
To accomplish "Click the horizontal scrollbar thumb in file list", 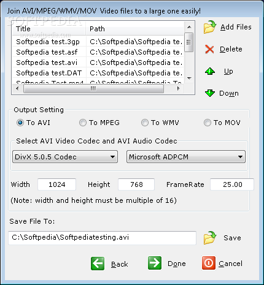I will pyautogui.click(x=93, y=89).
